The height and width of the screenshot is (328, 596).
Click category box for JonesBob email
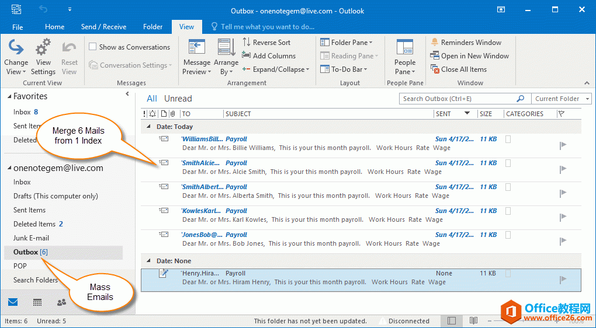coord(508,235)
